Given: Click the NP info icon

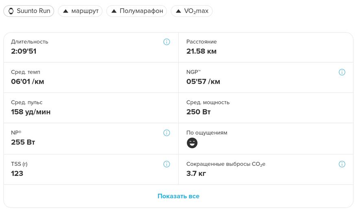Looking at the screenshot, I should click(166, 133).
